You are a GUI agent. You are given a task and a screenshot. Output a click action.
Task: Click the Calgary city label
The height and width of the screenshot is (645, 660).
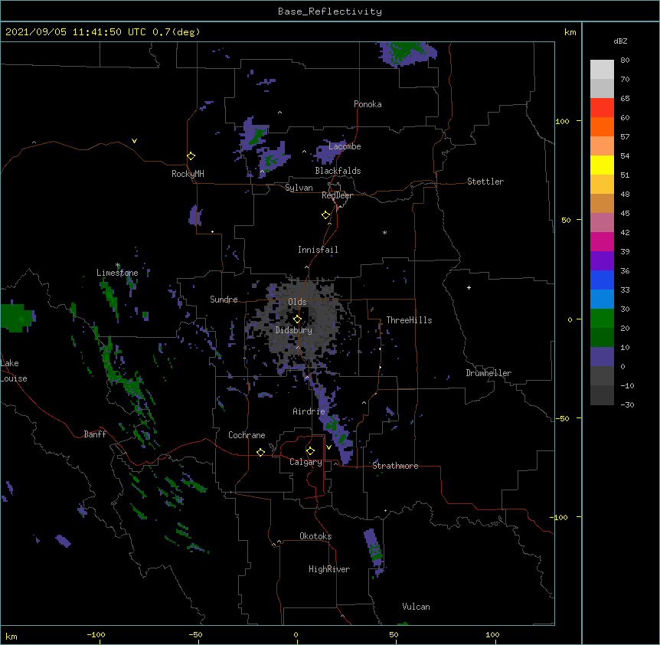coord(305,462)
